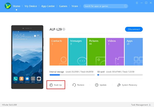Click the Restore circular arrow icon
The image size is (154, 107).
74,85
